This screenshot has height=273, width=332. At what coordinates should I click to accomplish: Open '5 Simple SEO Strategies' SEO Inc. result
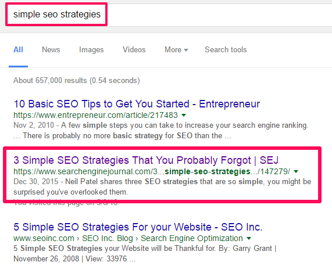coord(138,227)
